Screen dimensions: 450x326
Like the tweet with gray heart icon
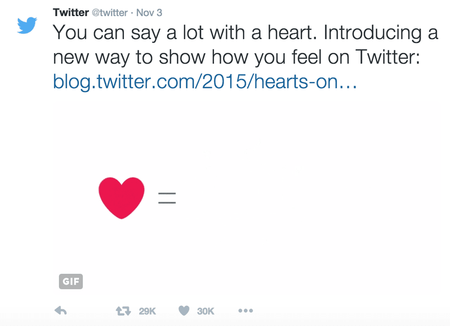click(184, 311)
